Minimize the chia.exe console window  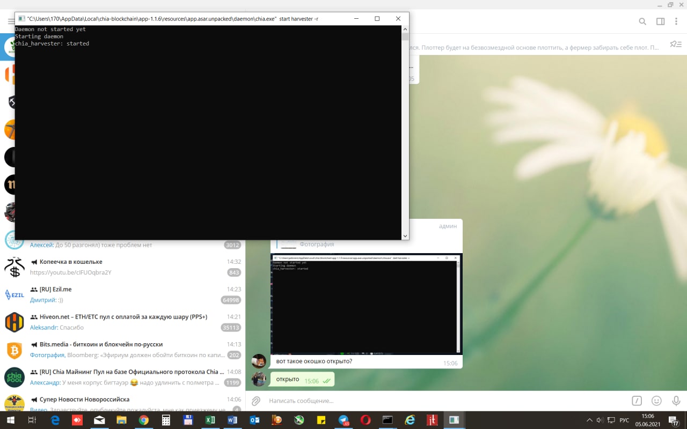click(x=357, y=18)
